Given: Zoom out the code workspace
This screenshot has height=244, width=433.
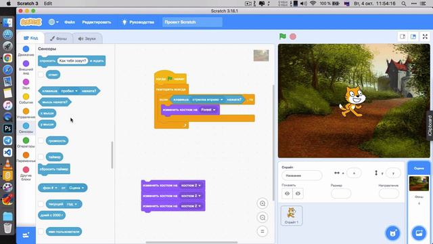Looking at the screenshot, I should tap(263, 218).
